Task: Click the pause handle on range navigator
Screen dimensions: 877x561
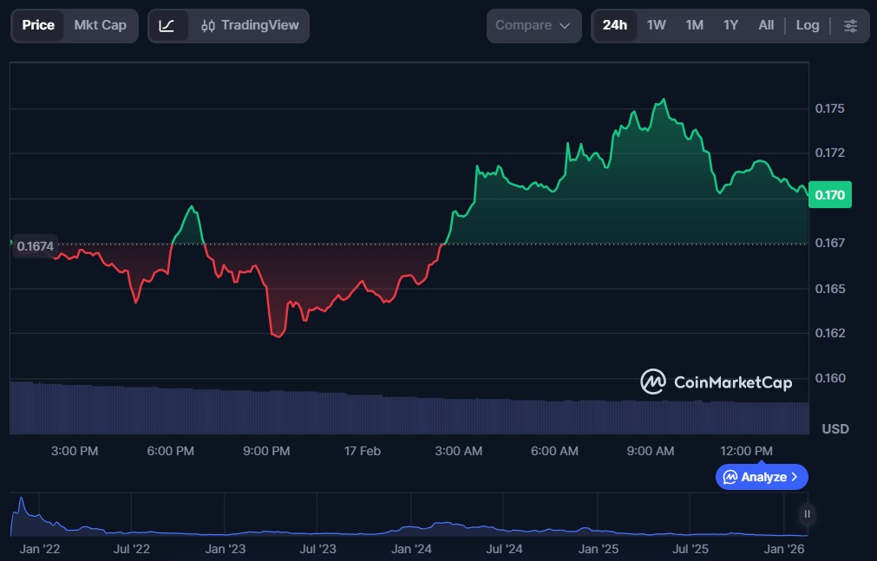Action: click(x=807, y=514)
